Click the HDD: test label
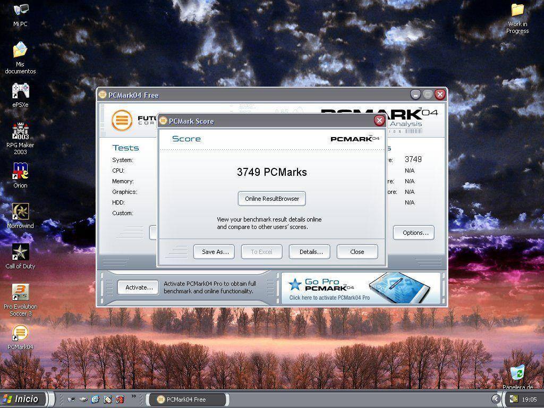544x408 pixels. click(118, 202)
